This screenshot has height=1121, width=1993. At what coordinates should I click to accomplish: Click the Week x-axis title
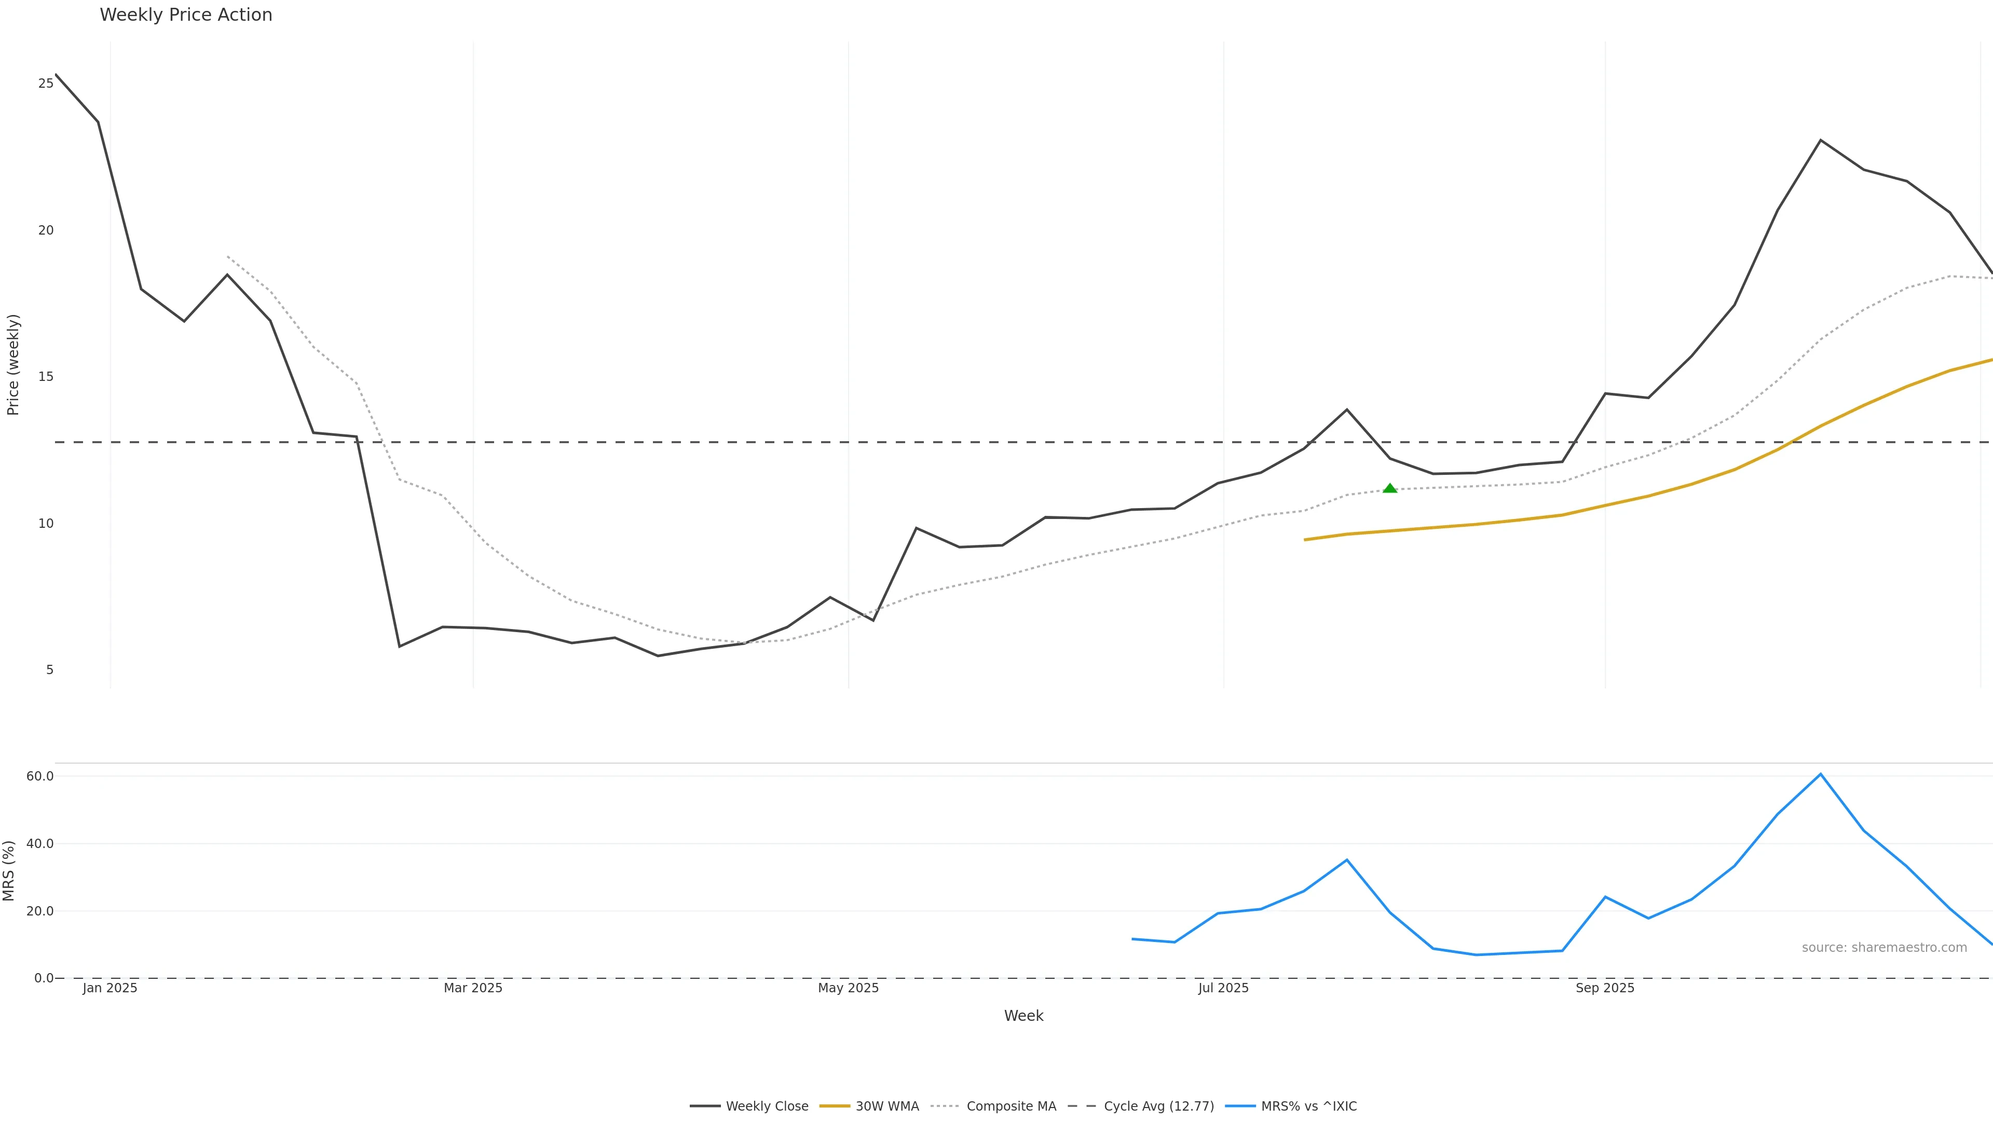pos(1023,1016)
